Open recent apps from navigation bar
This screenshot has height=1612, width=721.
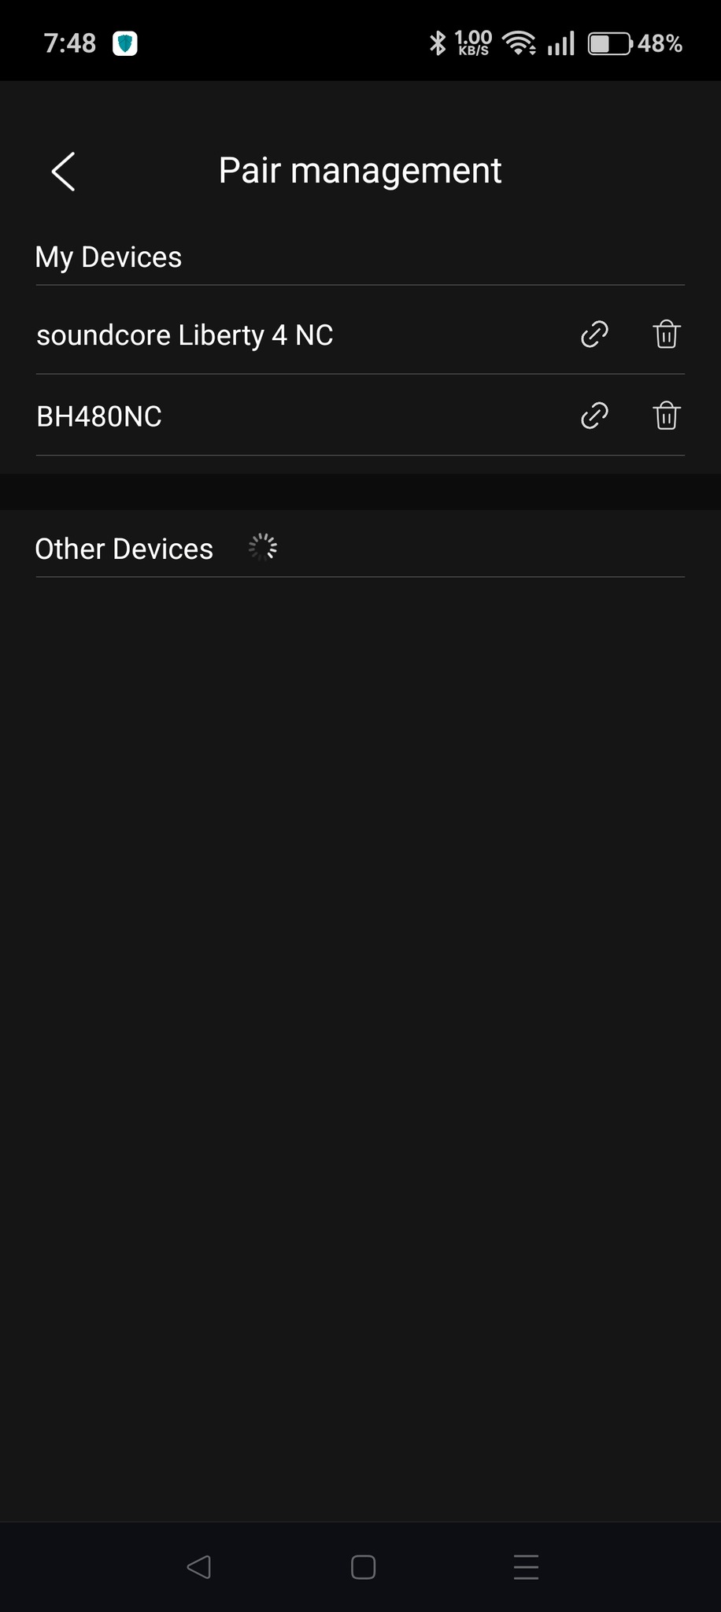click(526, 1566)
